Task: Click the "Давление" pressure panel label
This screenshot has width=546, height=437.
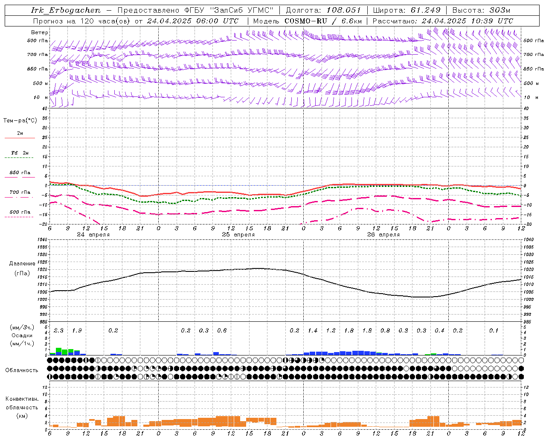Action: coord(22,264)
